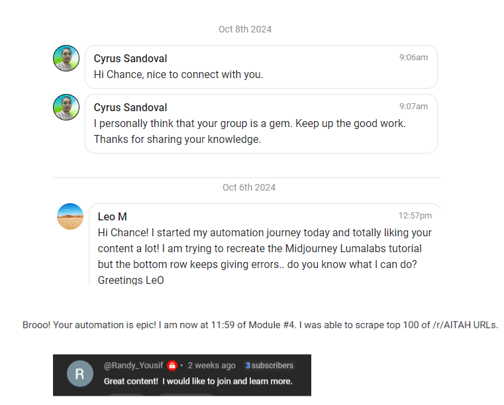Image resolution: width=504 pixels, height=405 pixels.
Task: Open the @Randy_Yousif channel handle
Action: [x=134, y=365]
